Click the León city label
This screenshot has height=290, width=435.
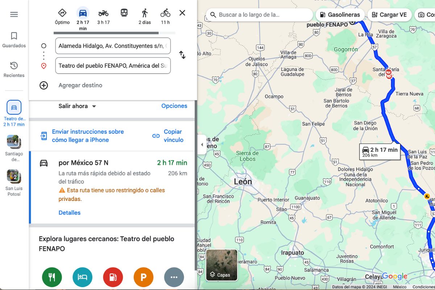pos(243,182)
